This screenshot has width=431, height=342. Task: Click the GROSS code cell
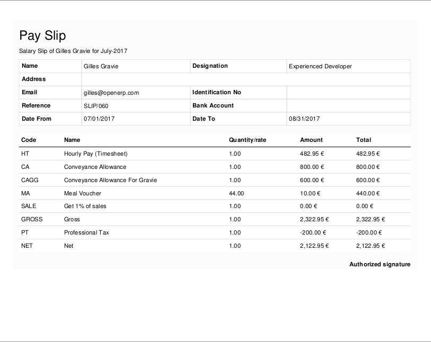coord(32,219)
